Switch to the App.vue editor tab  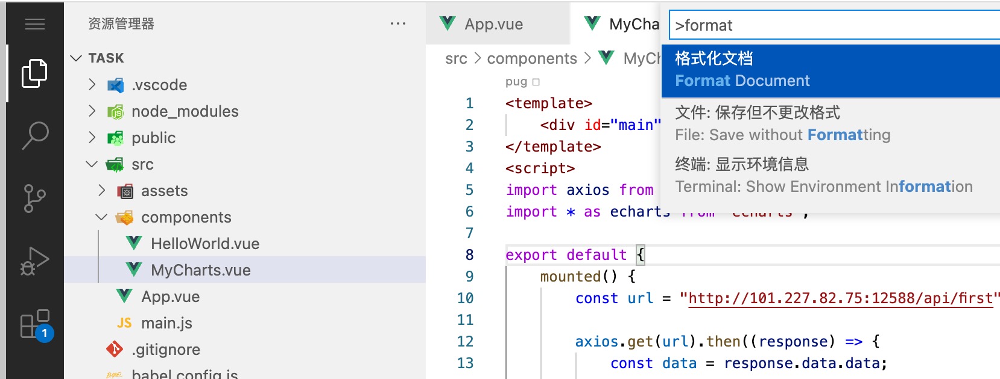coord(493,24)
